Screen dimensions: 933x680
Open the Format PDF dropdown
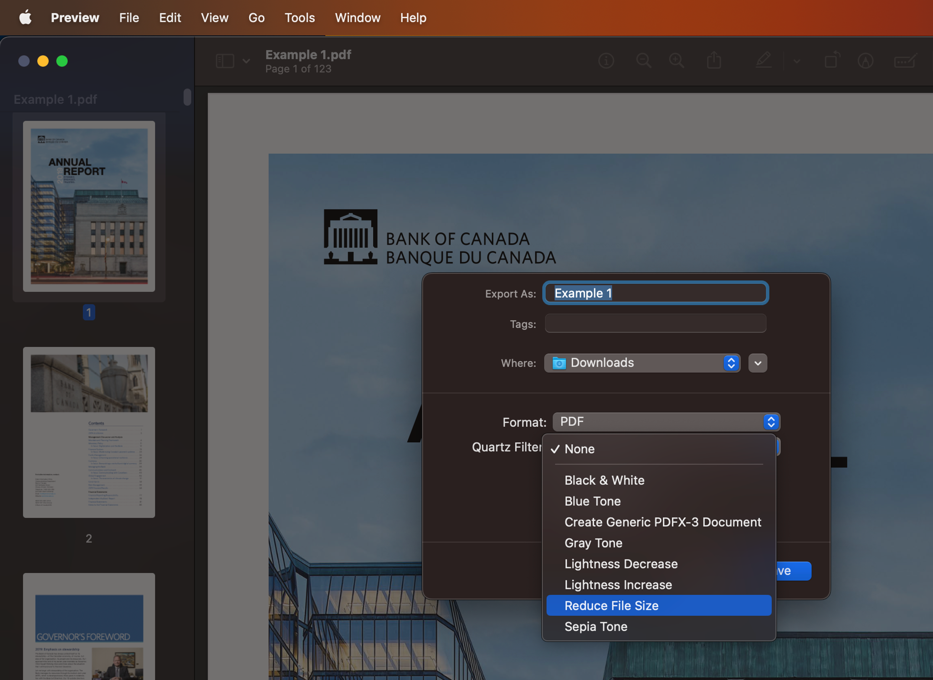[x=666, y=422]
